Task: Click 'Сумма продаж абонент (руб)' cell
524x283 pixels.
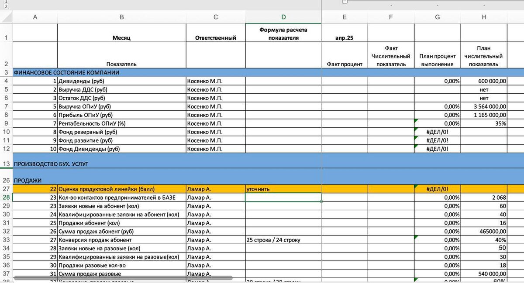Action: click(122, 232)
